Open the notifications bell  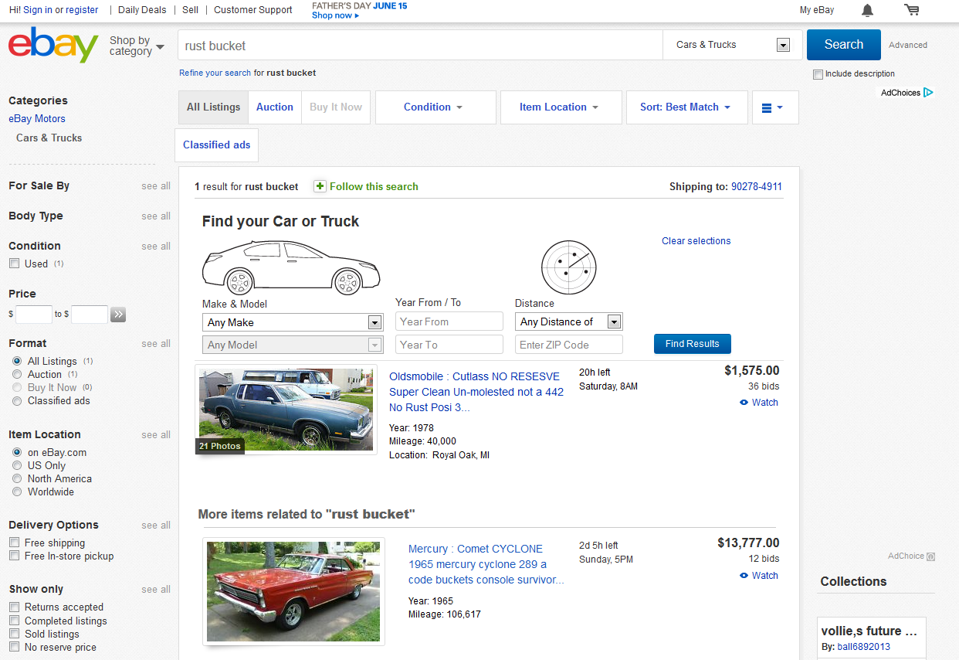pos(867,11)
